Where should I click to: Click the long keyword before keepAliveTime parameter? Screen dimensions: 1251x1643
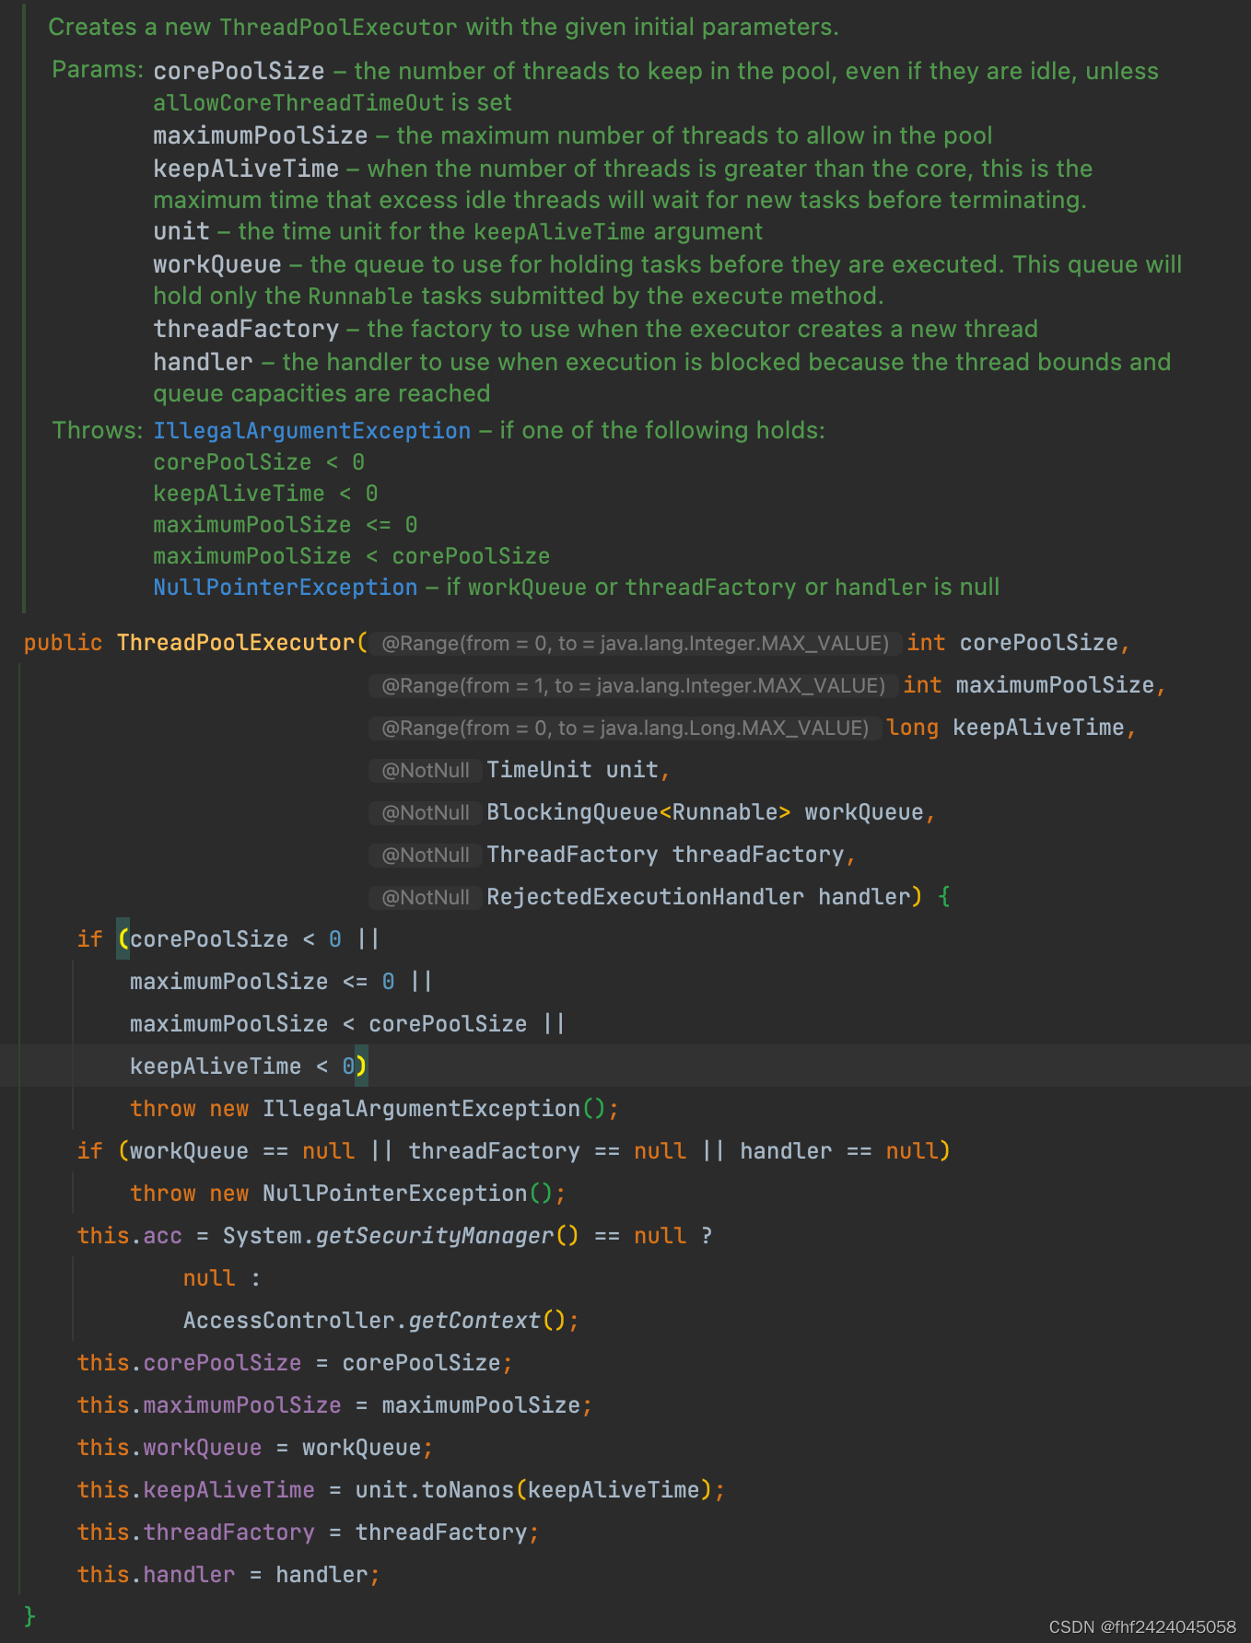[912, 728]
